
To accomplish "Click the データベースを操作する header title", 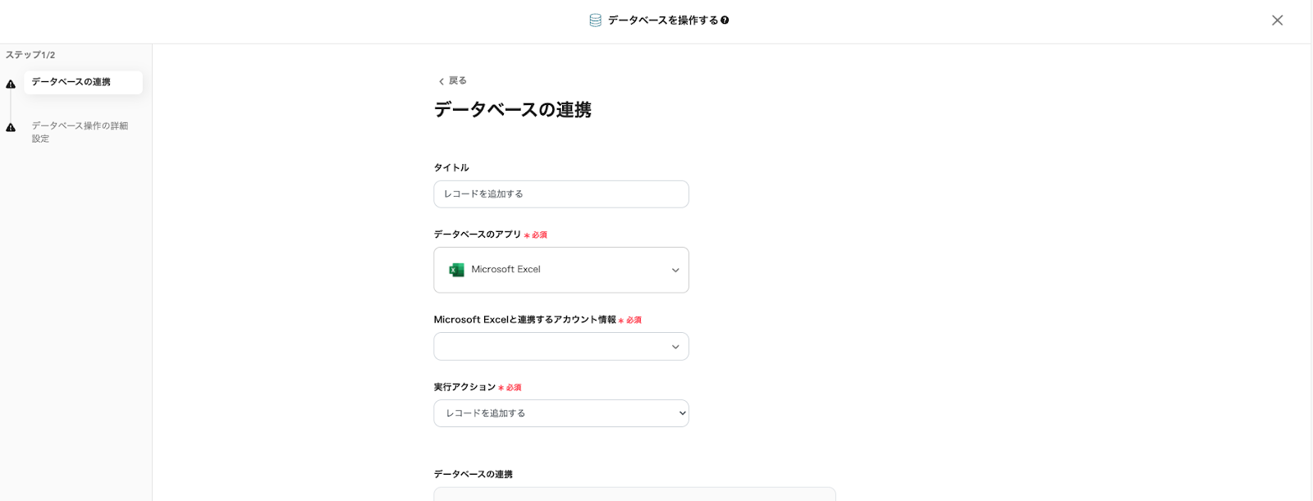I will pos(662,20).
